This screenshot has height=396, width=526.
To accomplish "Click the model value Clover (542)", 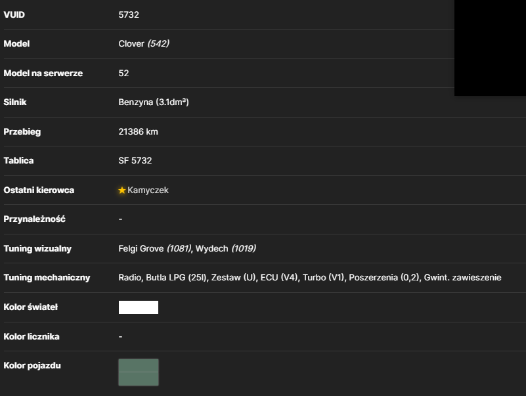I will [x=144, y=43].
